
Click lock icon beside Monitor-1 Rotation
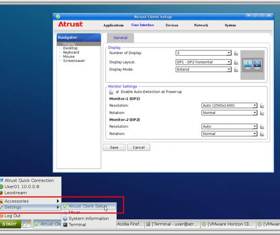tap(262, 113)
